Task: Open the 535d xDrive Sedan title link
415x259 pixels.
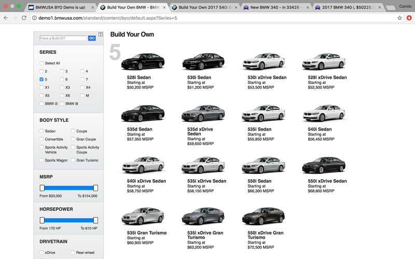Action: [200, 132]
